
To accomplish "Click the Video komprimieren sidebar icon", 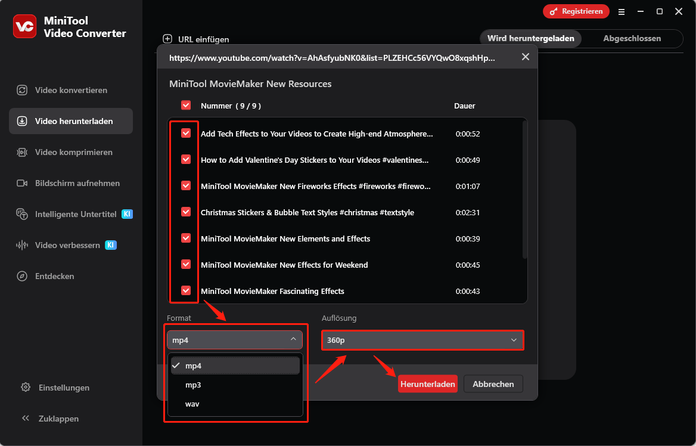I will [21, 153].
